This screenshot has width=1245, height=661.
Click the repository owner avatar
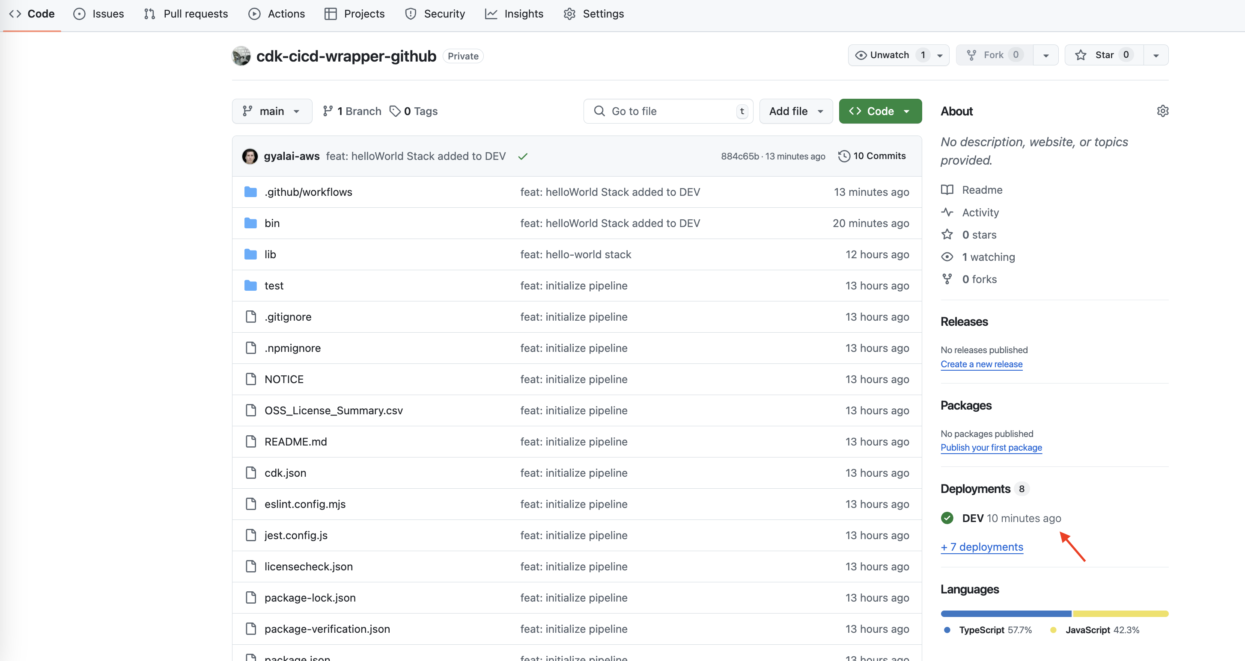[x=241, y=56]
